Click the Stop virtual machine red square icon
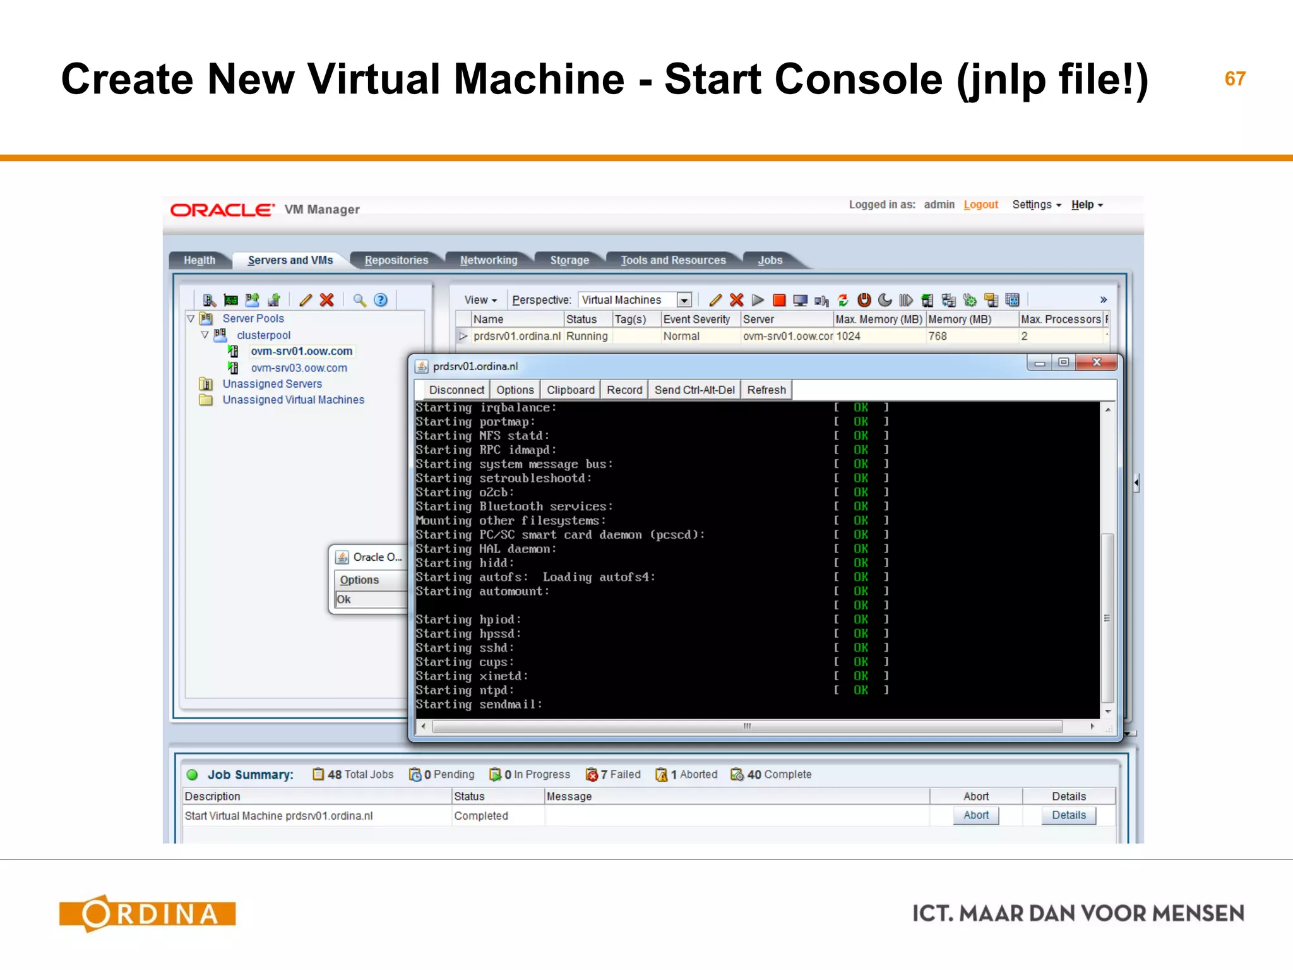Viewport: 1293px width, 970px height. coord(779,300)
